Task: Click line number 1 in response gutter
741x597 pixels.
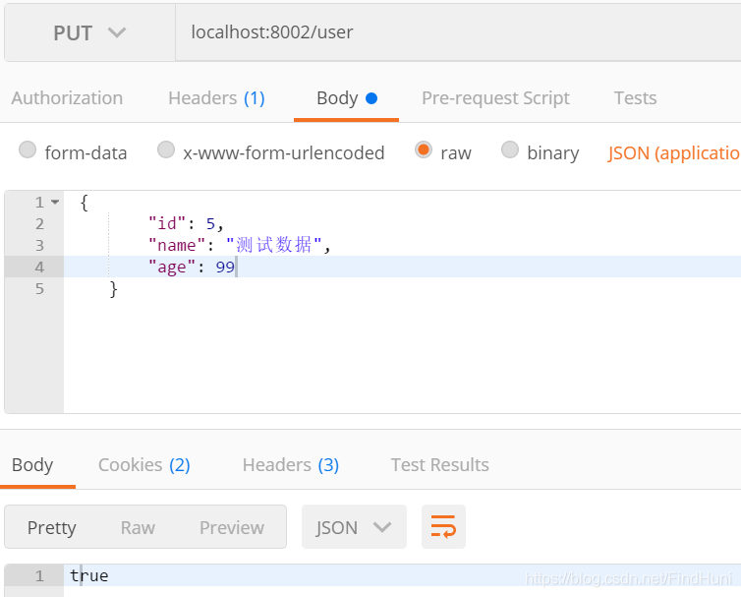Action: pos(39,575)
